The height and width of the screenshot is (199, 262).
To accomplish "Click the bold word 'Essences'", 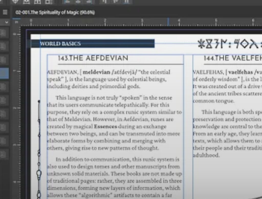I will [105, 126].
